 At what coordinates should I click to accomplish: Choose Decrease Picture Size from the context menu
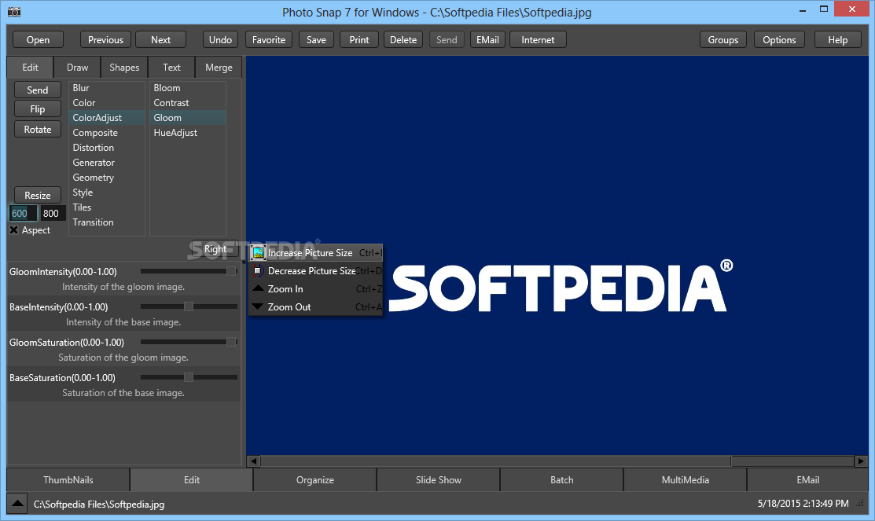coord(316,270)
